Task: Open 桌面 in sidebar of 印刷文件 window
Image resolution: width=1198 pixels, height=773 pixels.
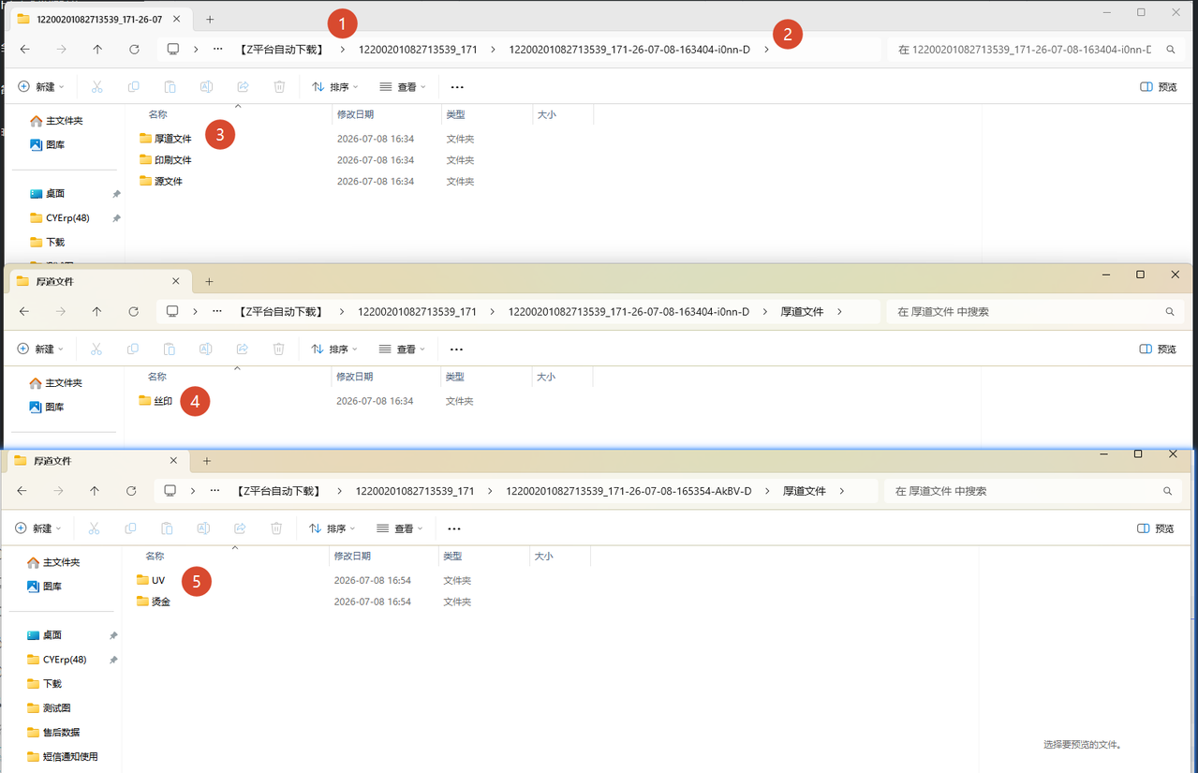Action: [49, 193]
